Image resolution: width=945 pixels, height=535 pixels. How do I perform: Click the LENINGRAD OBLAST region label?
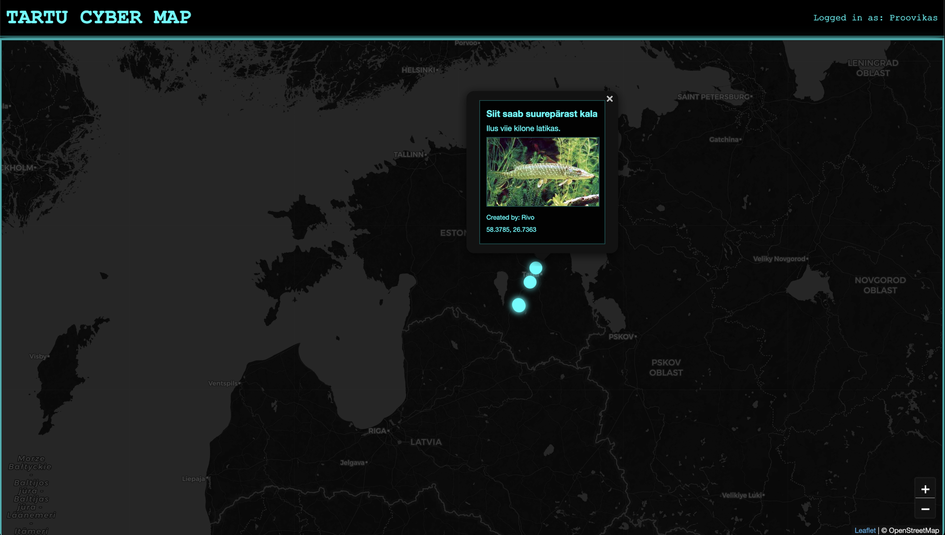click(873, 68)
